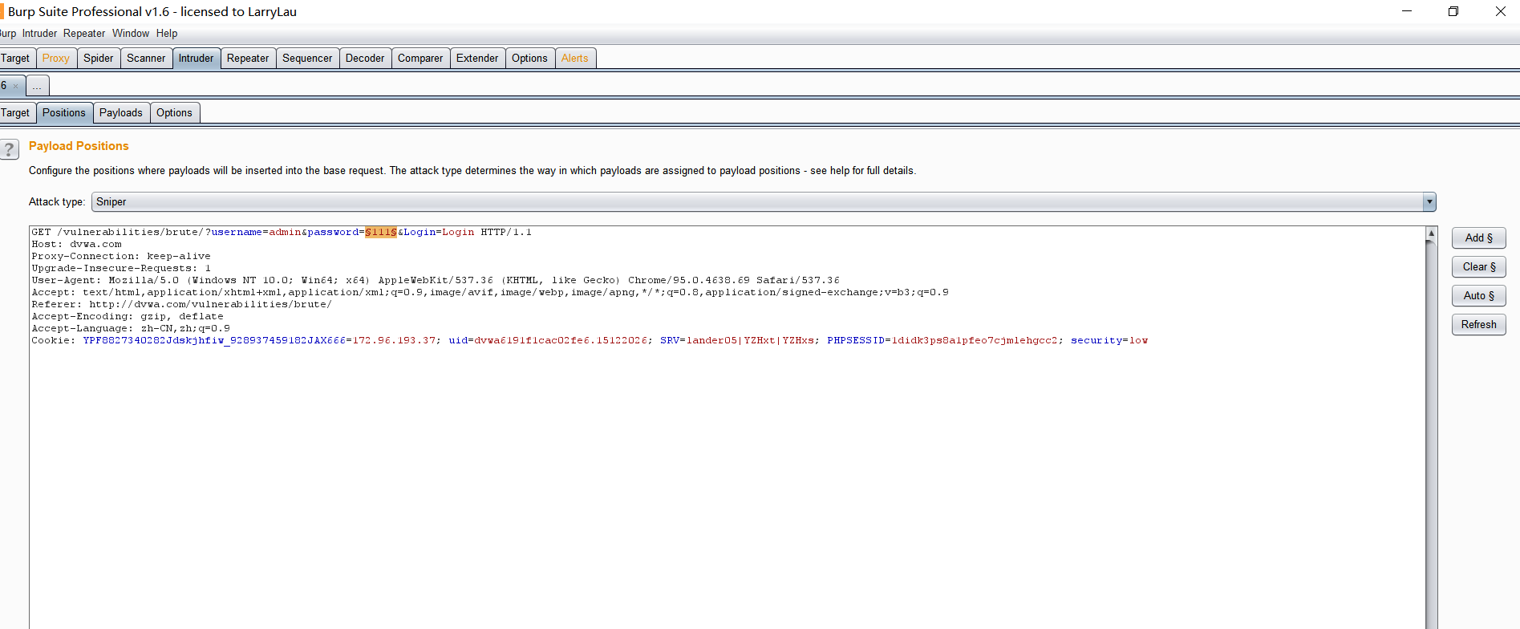Click the Accept-Encoding header line
Viewport: 1520px width, 629px height.
128,316
